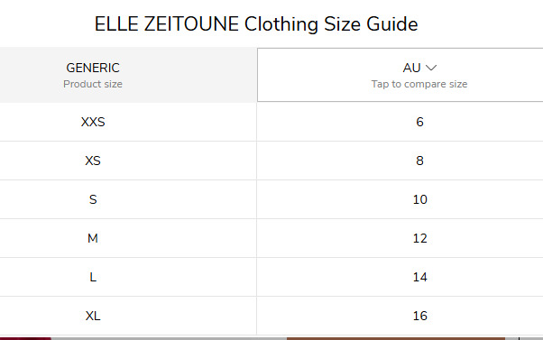543x340 pixels.
Task: Click the XS size row label
Action: point(93,161)
